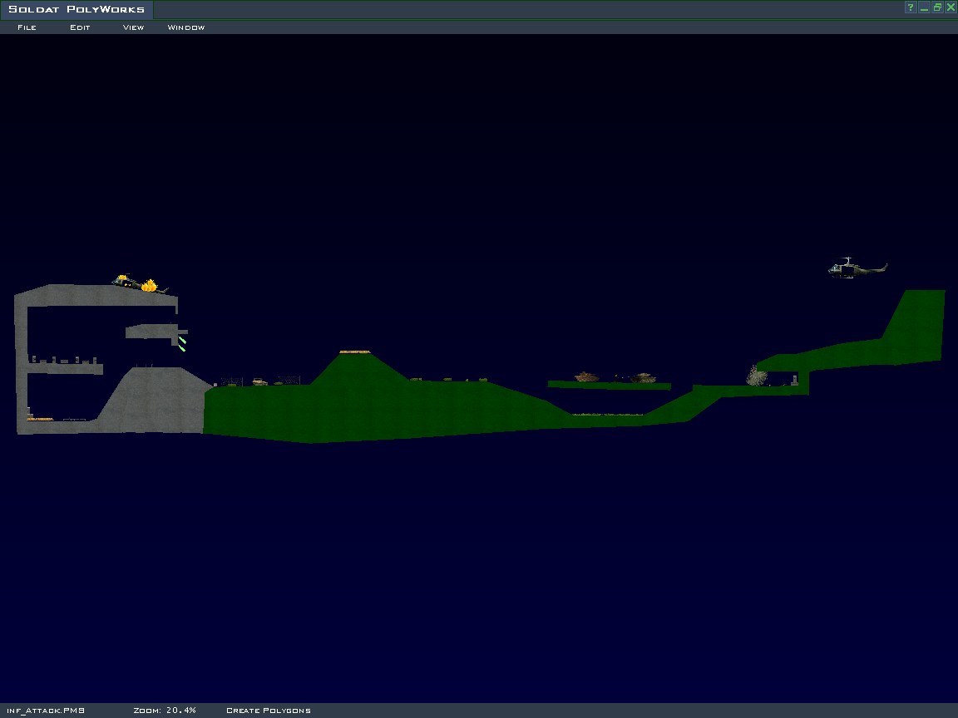Image resolution: width=958 pixels, height=718 pixels.
Task: Open the File menu
Action: [x=27, y=27]
